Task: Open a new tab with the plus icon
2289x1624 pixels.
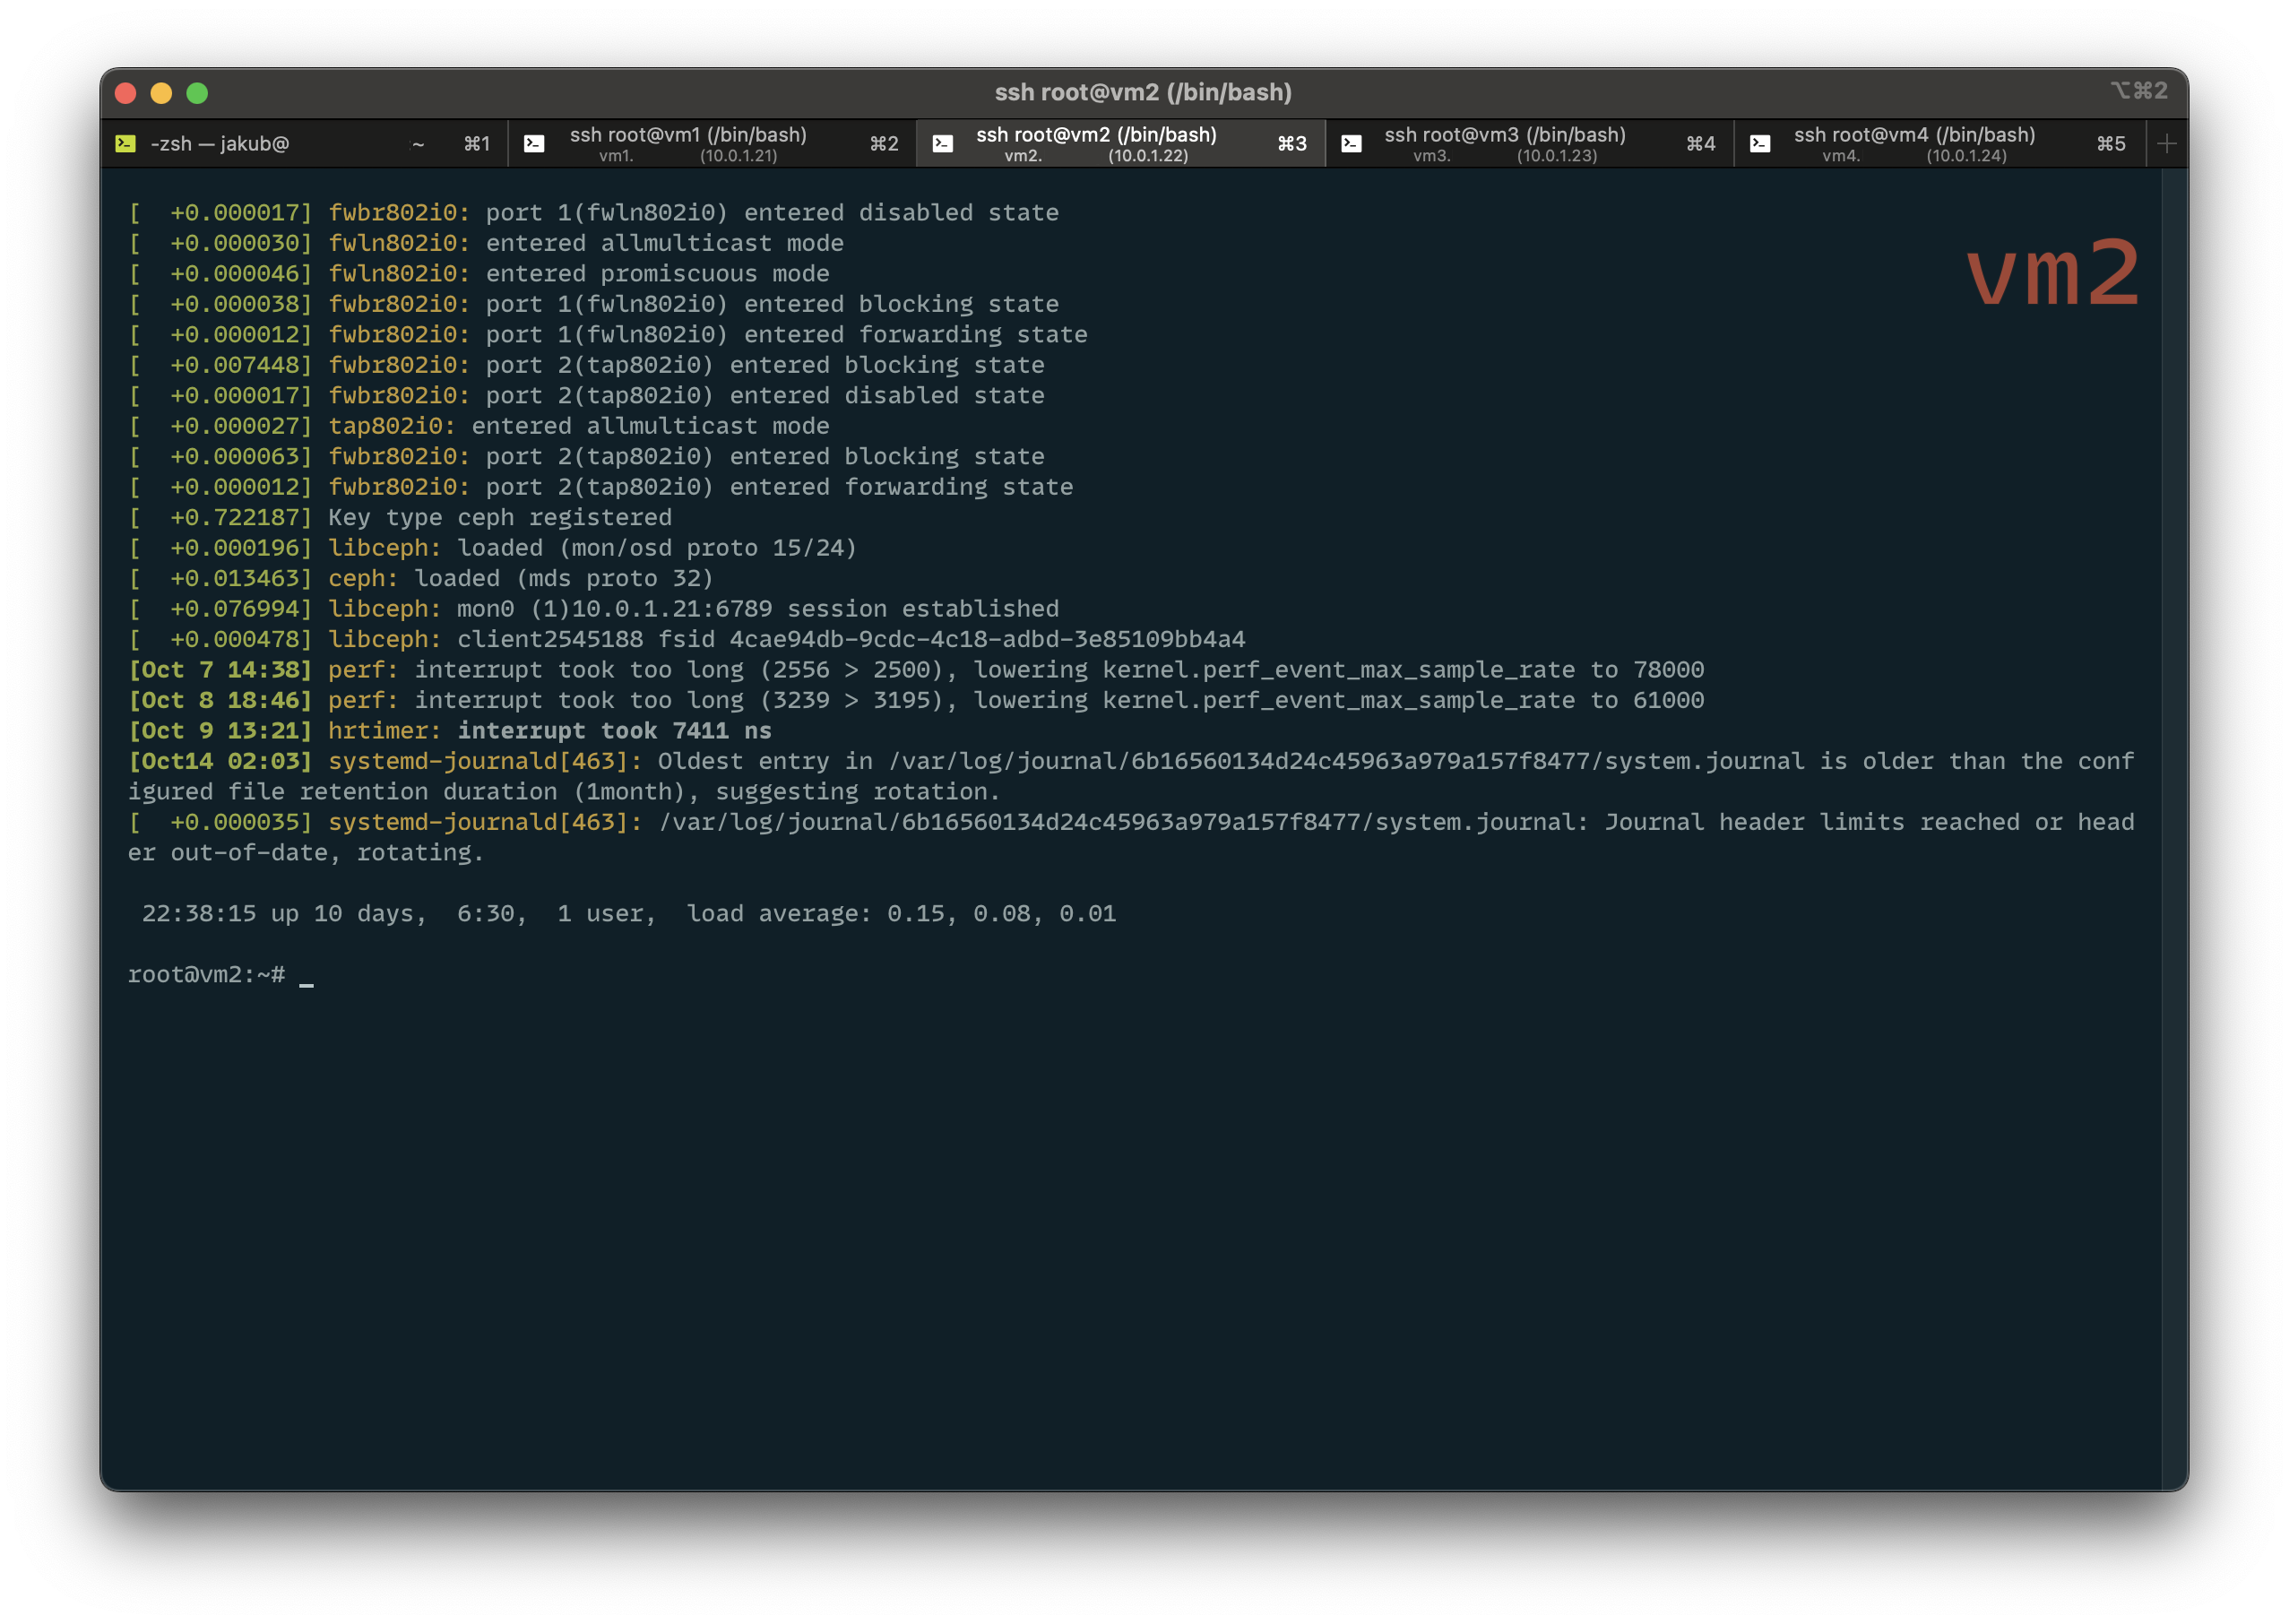Action: (x=2166, y=143)
